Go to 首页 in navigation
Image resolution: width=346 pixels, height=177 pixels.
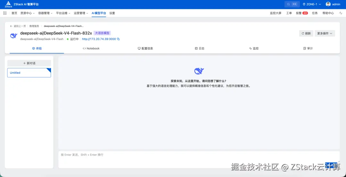(14, 13)
